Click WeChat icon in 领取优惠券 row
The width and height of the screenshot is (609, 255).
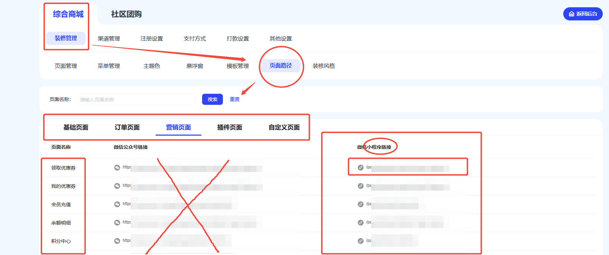click(117, 168)
